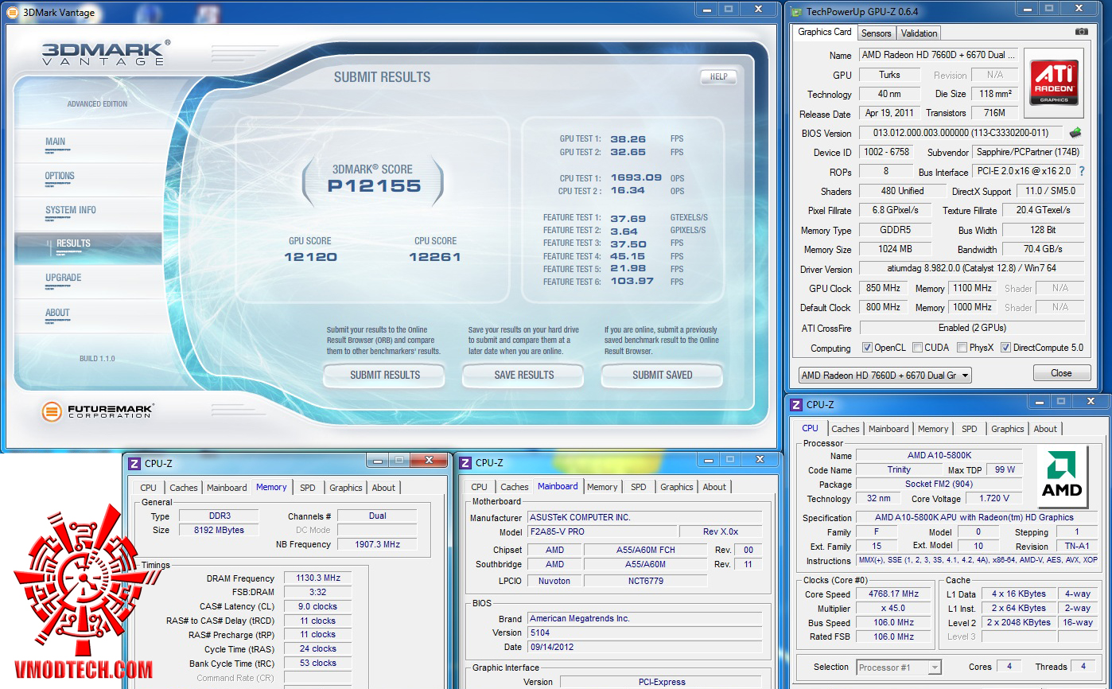This screenshot has width=1112, height=689.
Task: Select CPU tab in CPU-Z Mainboard window
Action: click(x=479, y=487)
